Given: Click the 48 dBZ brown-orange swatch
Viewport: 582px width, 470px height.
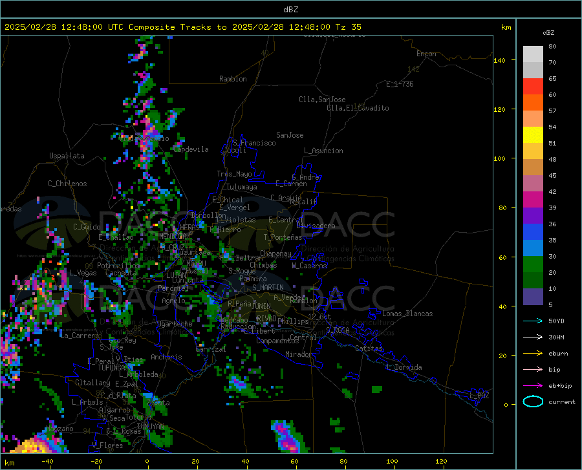Looking at the screenshot, I should 533,167.
